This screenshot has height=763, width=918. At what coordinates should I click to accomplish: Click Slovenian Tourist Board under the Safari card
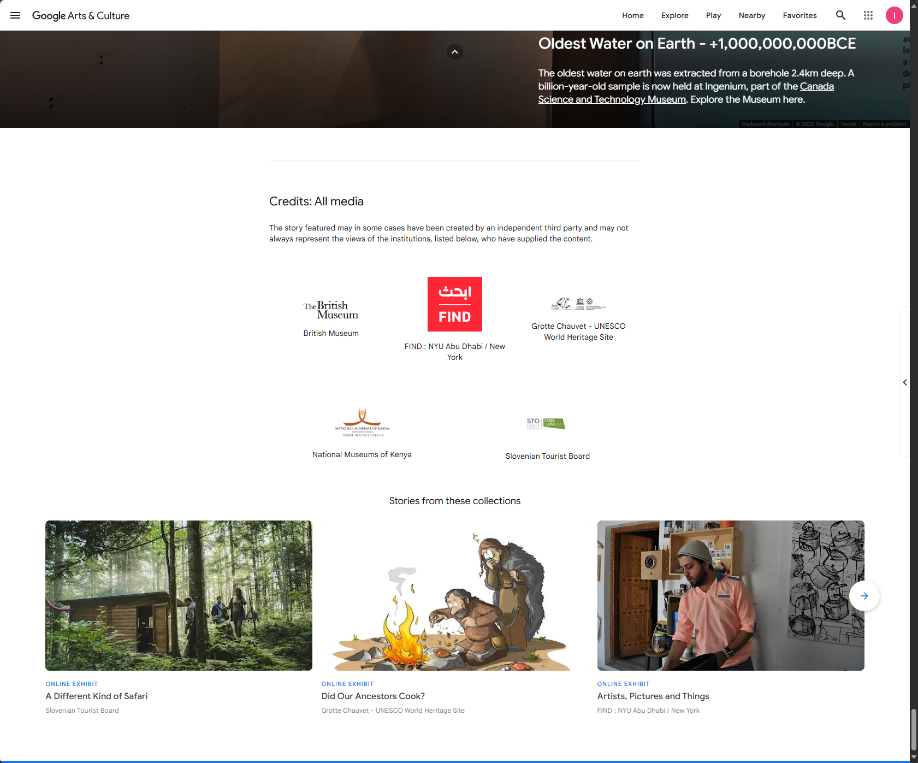82,711
